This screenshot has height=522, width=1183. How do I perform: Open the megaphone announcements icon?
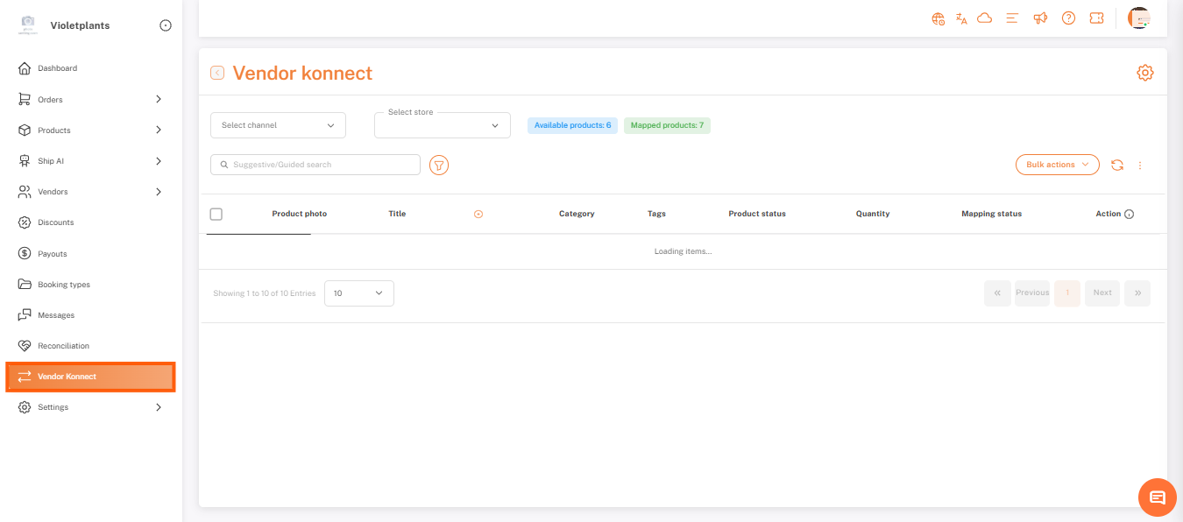click(1040, 18)
